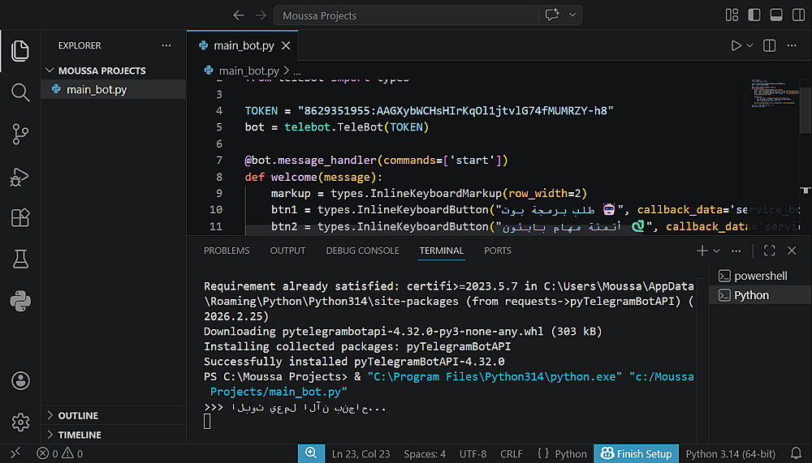Toggle the primary sidebar layout button
Image resolution: width=812 pixels, height=463 pixels.
[x=754, y=15]
